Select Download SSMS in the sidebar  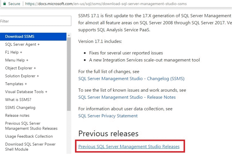point(20,37)
